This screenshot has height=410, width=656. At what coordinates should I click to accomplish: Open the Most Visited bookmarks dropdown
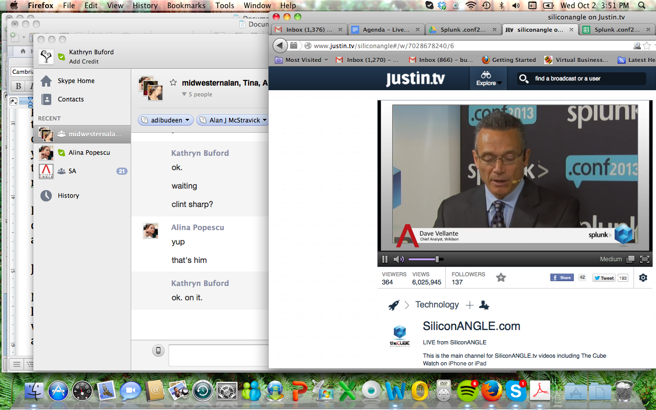pyautogui.click(x=302, y=60)
